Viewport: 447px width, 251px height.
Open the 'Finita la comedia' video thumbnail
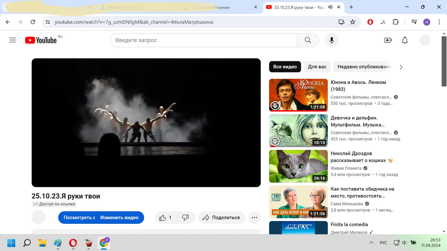pyautogui.click(x=299, y=228)
